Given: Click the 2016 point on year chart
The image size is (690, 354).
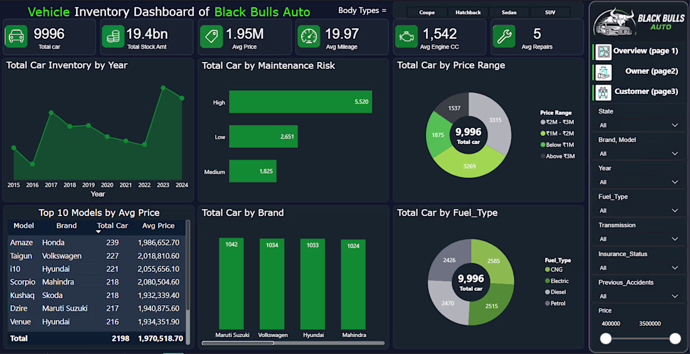Looking at the screenshot, I should [x=33, y=164].
